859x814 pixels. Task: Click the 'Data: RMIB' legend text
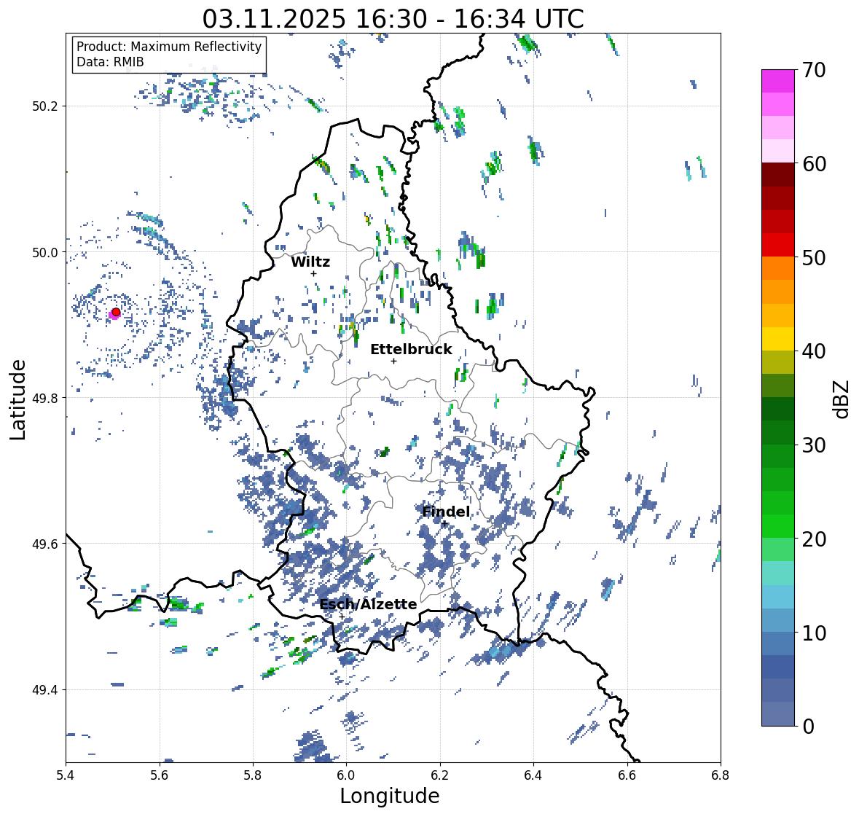(x=110, y=62)
